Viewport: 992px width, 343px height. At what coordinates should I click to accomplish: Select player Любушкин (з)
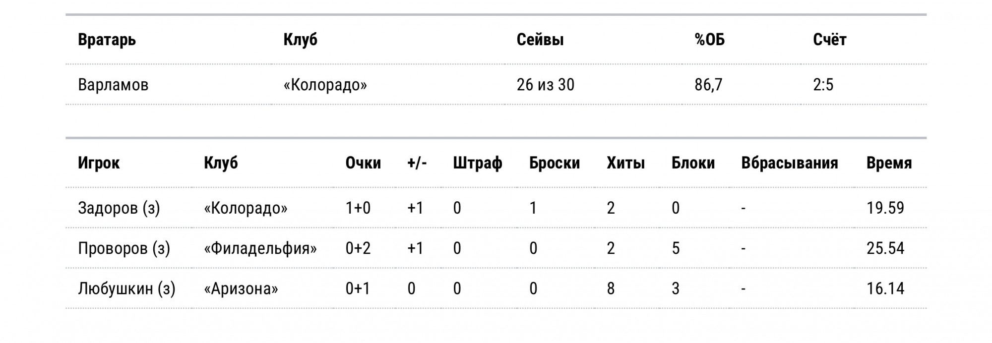(x=126, y=288)
